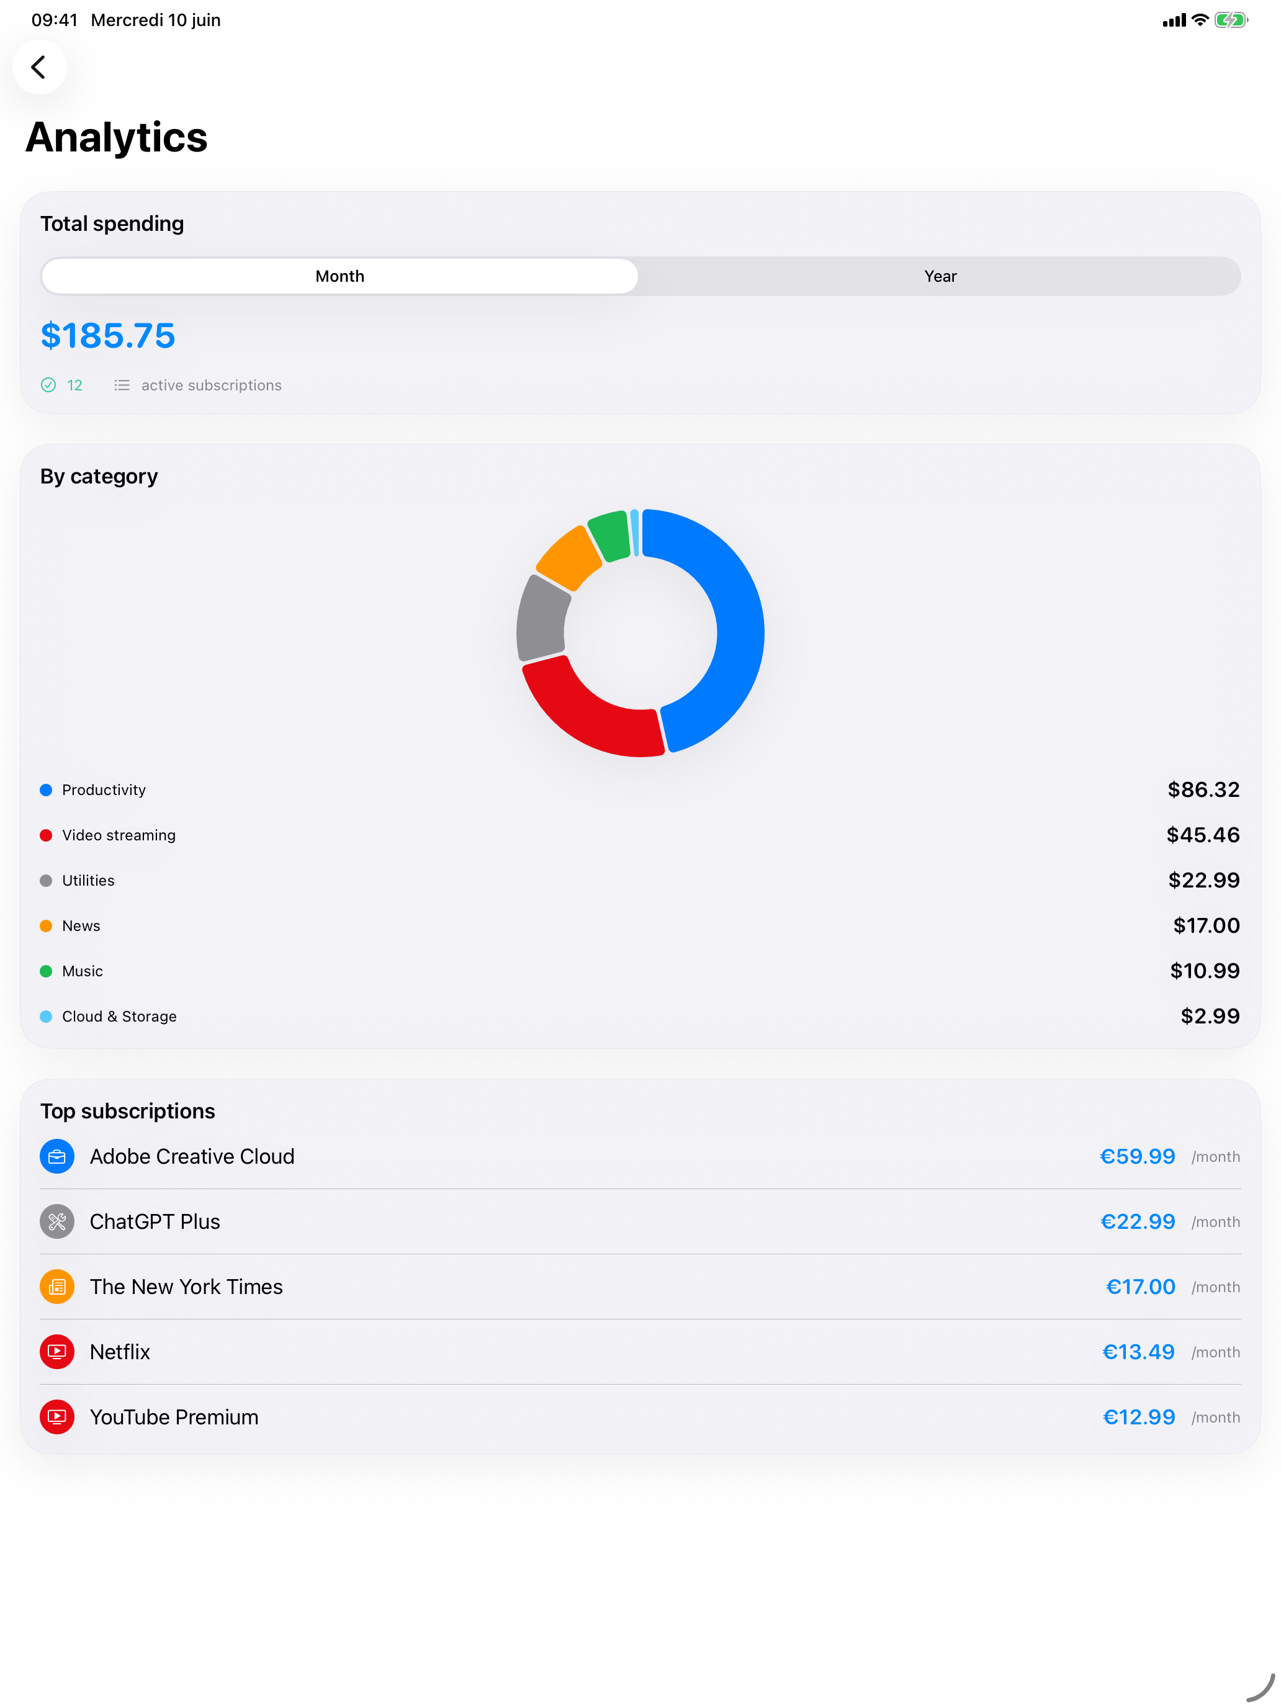Switch to the Year spending tab
This screenshot has height=1708, width=1281.
940,276
